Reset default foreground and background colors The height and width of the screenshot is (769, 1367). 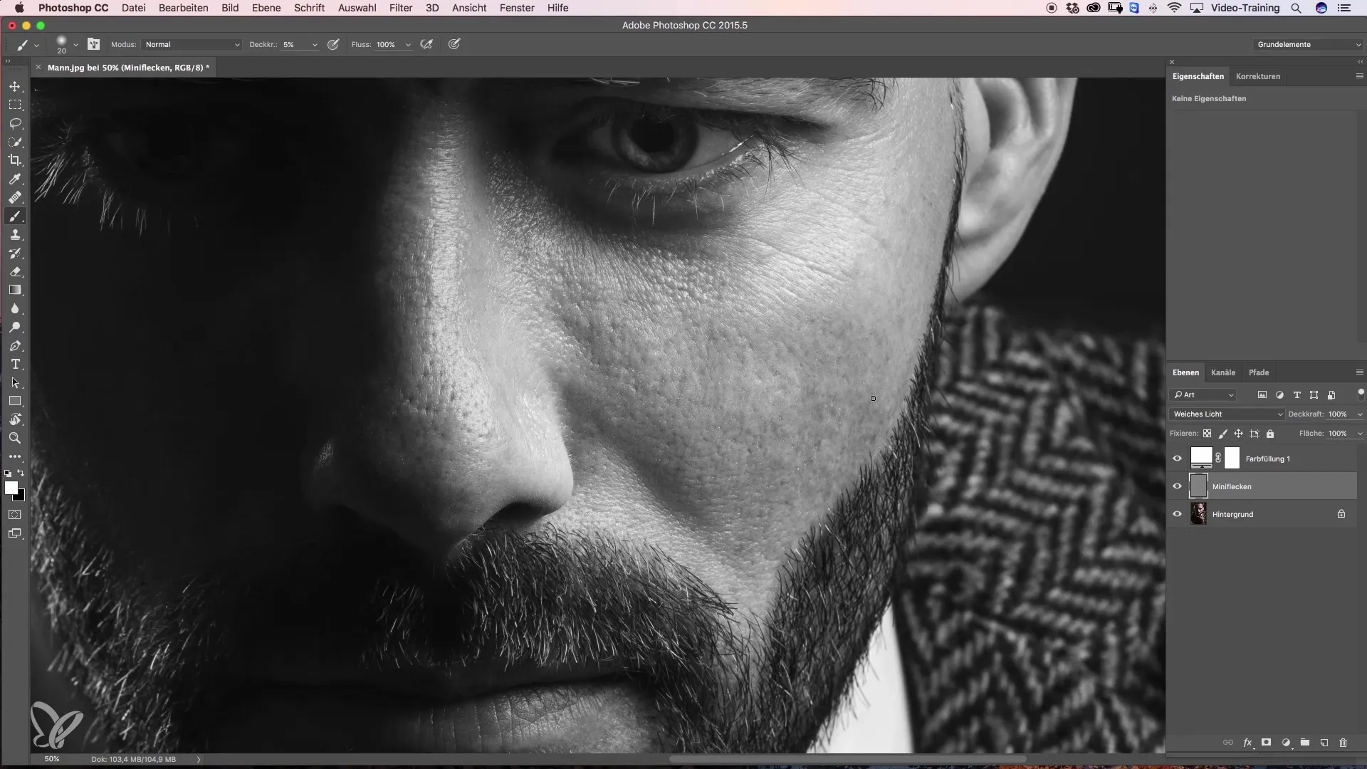pyautogui.click(x=8, y=473)
